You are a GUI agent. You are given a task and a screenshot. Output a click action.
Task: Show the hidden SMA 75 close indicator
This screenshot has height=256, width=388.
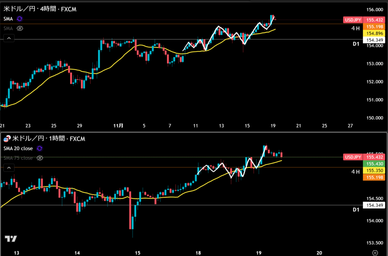click(40, 158)
